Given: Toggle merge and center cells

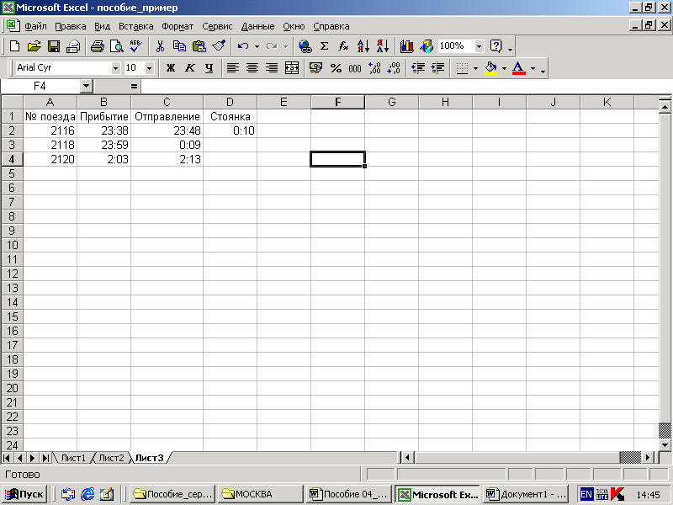Looking at the screenshot, I should coord(292,68).
